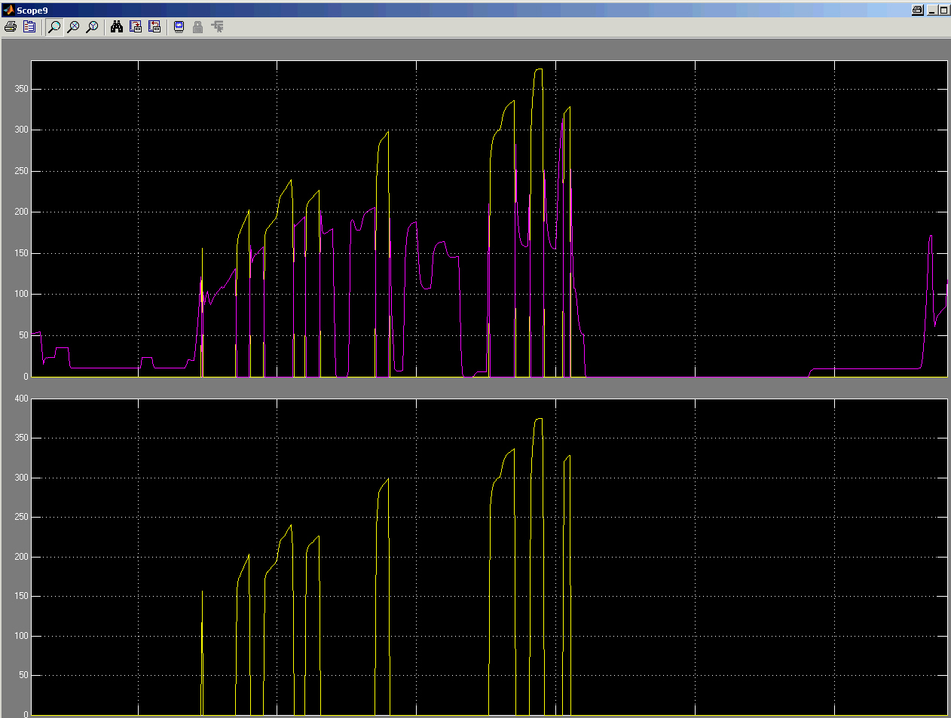Image resolution: width=951 pixels, height=718 pixels.
Task: Click the magenta spike at the upper plot's right edge
Action: click(931, 237)
